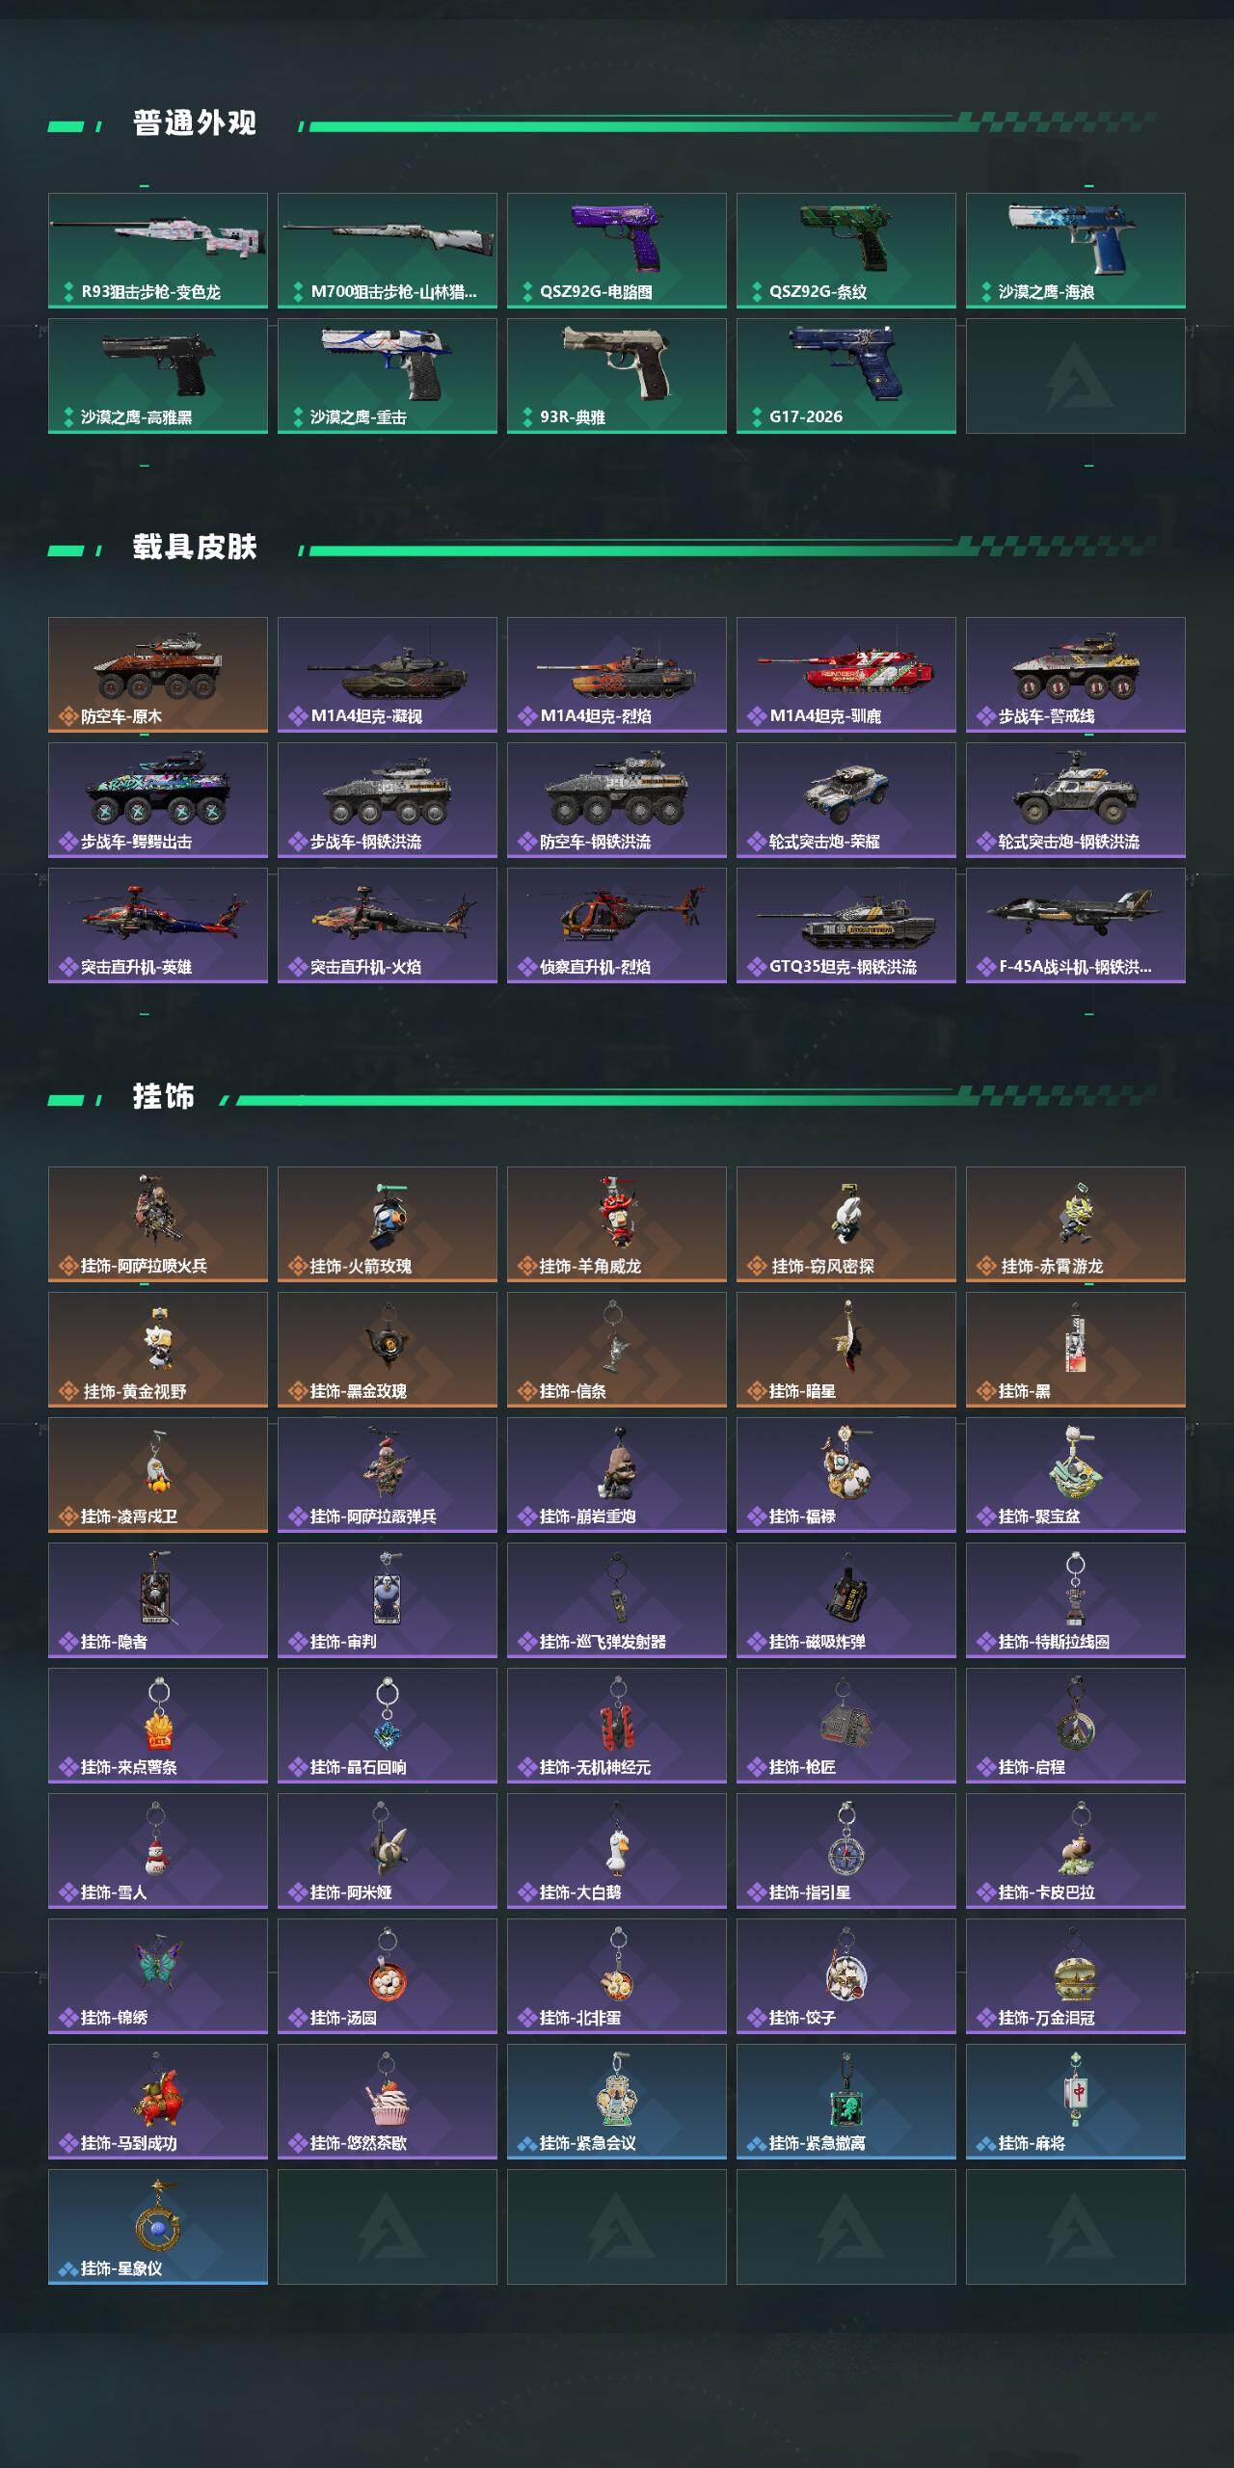Click the 挂饰-星象仪 charm icon

158,2215
